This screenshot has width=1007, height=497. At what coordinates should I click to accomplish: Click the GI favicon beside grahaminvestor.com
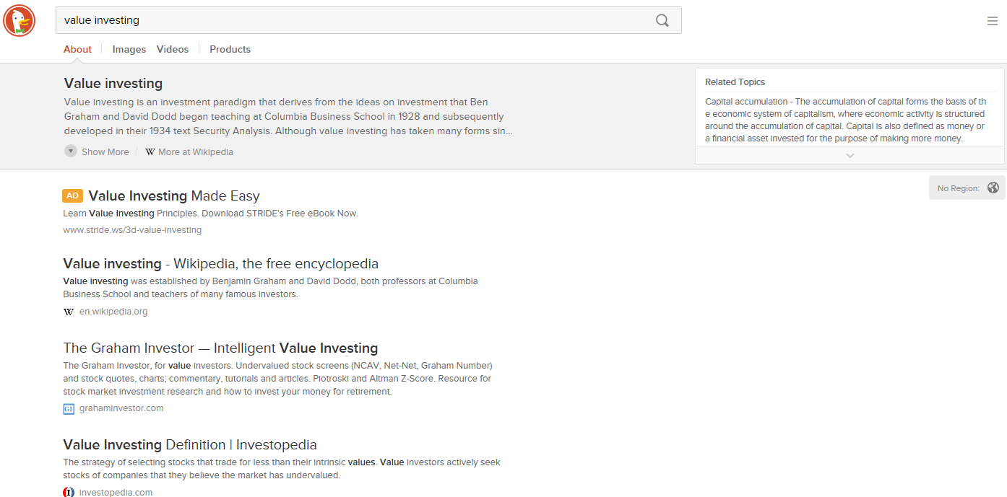pyautogui.click(x=69, y=409)
